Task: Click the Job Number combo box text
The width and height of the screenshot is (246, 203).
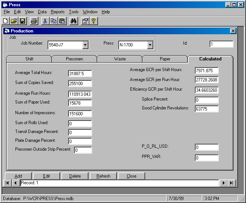Action: [x=65, y=45]
